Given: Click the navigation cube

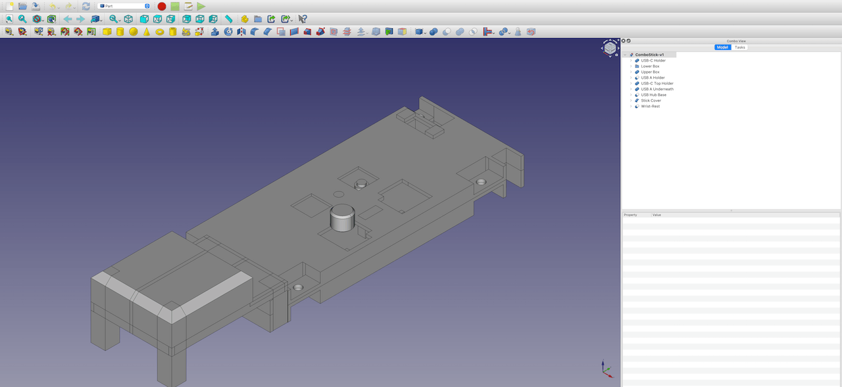Looking at the screenshot, I should [x=610, y=48].
